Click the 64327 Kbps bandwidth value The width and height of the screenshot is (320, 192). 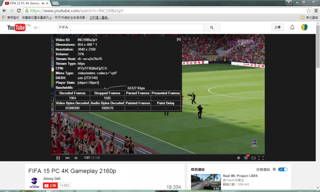point(136,88)
